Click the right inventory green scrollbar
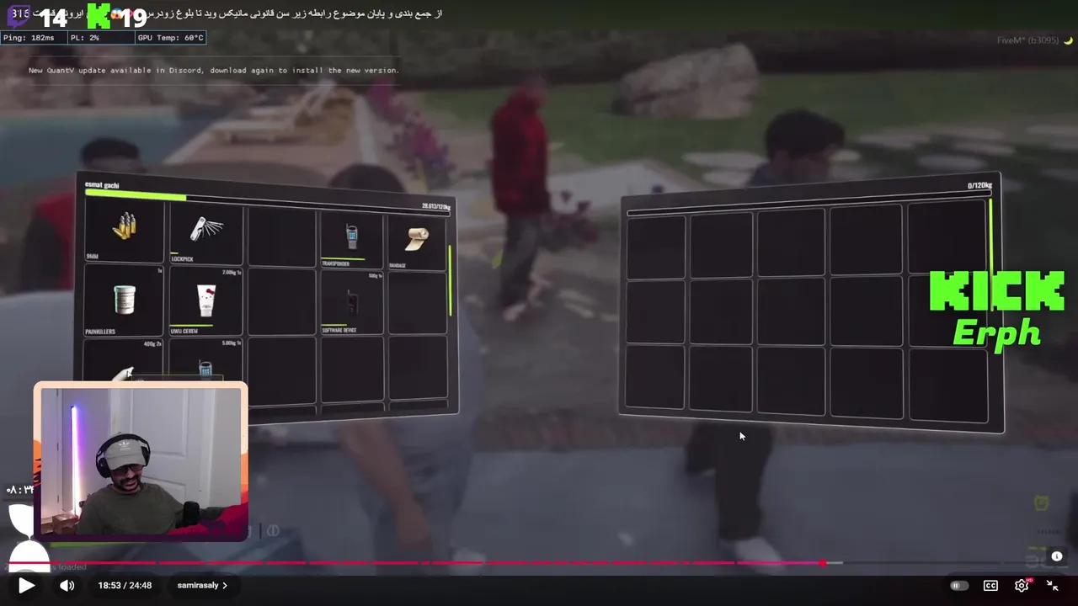1078x606 pixels. tap(991, 236)
